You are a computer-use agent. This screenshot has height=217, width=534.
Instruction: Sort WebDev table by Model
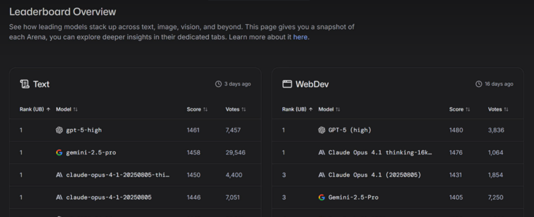[329, 109]
